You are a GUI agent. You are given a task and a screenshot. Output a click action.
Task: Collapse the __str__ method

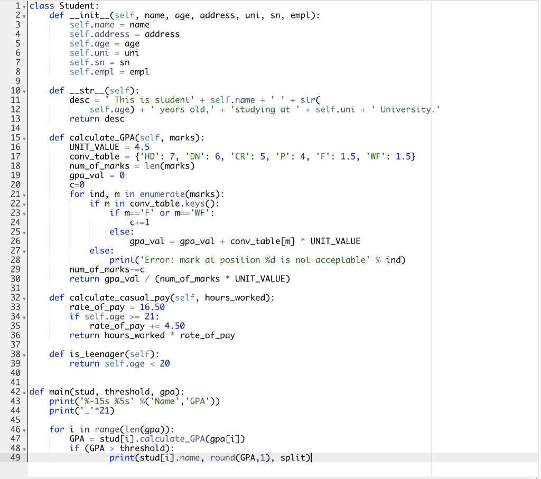click(x=23, y=90)
